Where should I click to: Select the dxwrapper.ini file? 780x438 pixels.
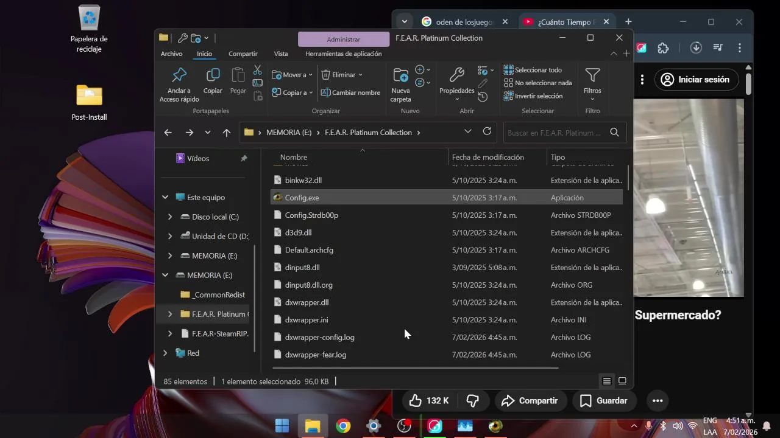coord(447,319)
